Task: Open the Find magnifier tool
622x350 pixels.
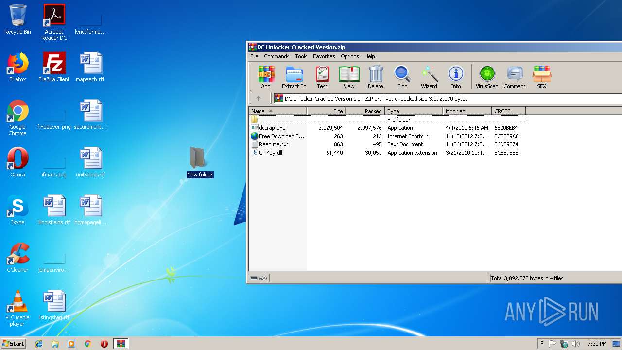Action: [402, 77]
